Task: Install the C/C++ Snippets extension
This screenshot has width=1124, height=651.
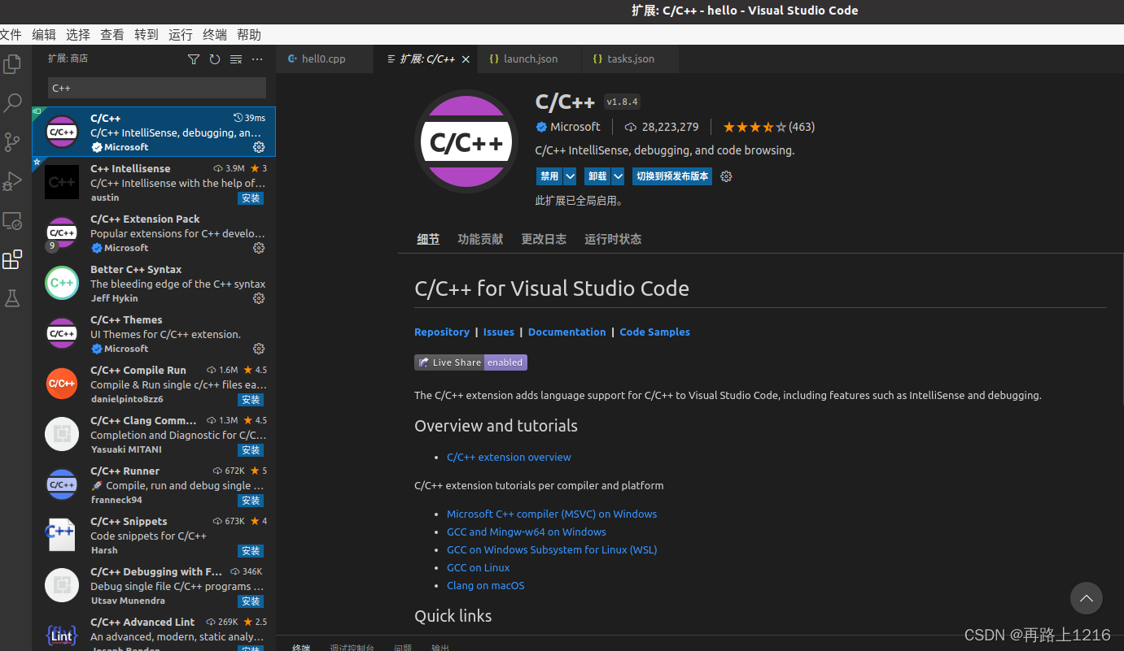Action: (x=251, y=551)
